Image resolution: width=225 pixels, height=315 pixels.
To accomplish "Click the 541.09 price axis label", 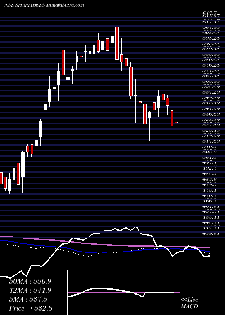I will pyautogui.click(x=211, y=109).
